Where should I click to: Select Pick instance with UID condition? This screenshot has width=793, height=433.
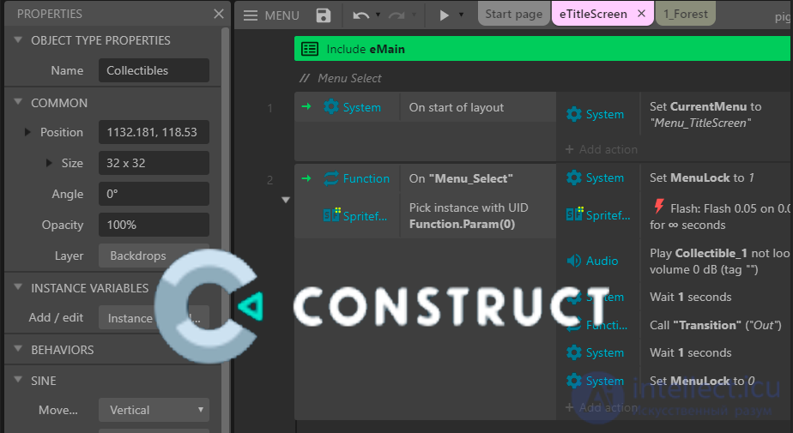pyautogui.click(x=469, y=216)
